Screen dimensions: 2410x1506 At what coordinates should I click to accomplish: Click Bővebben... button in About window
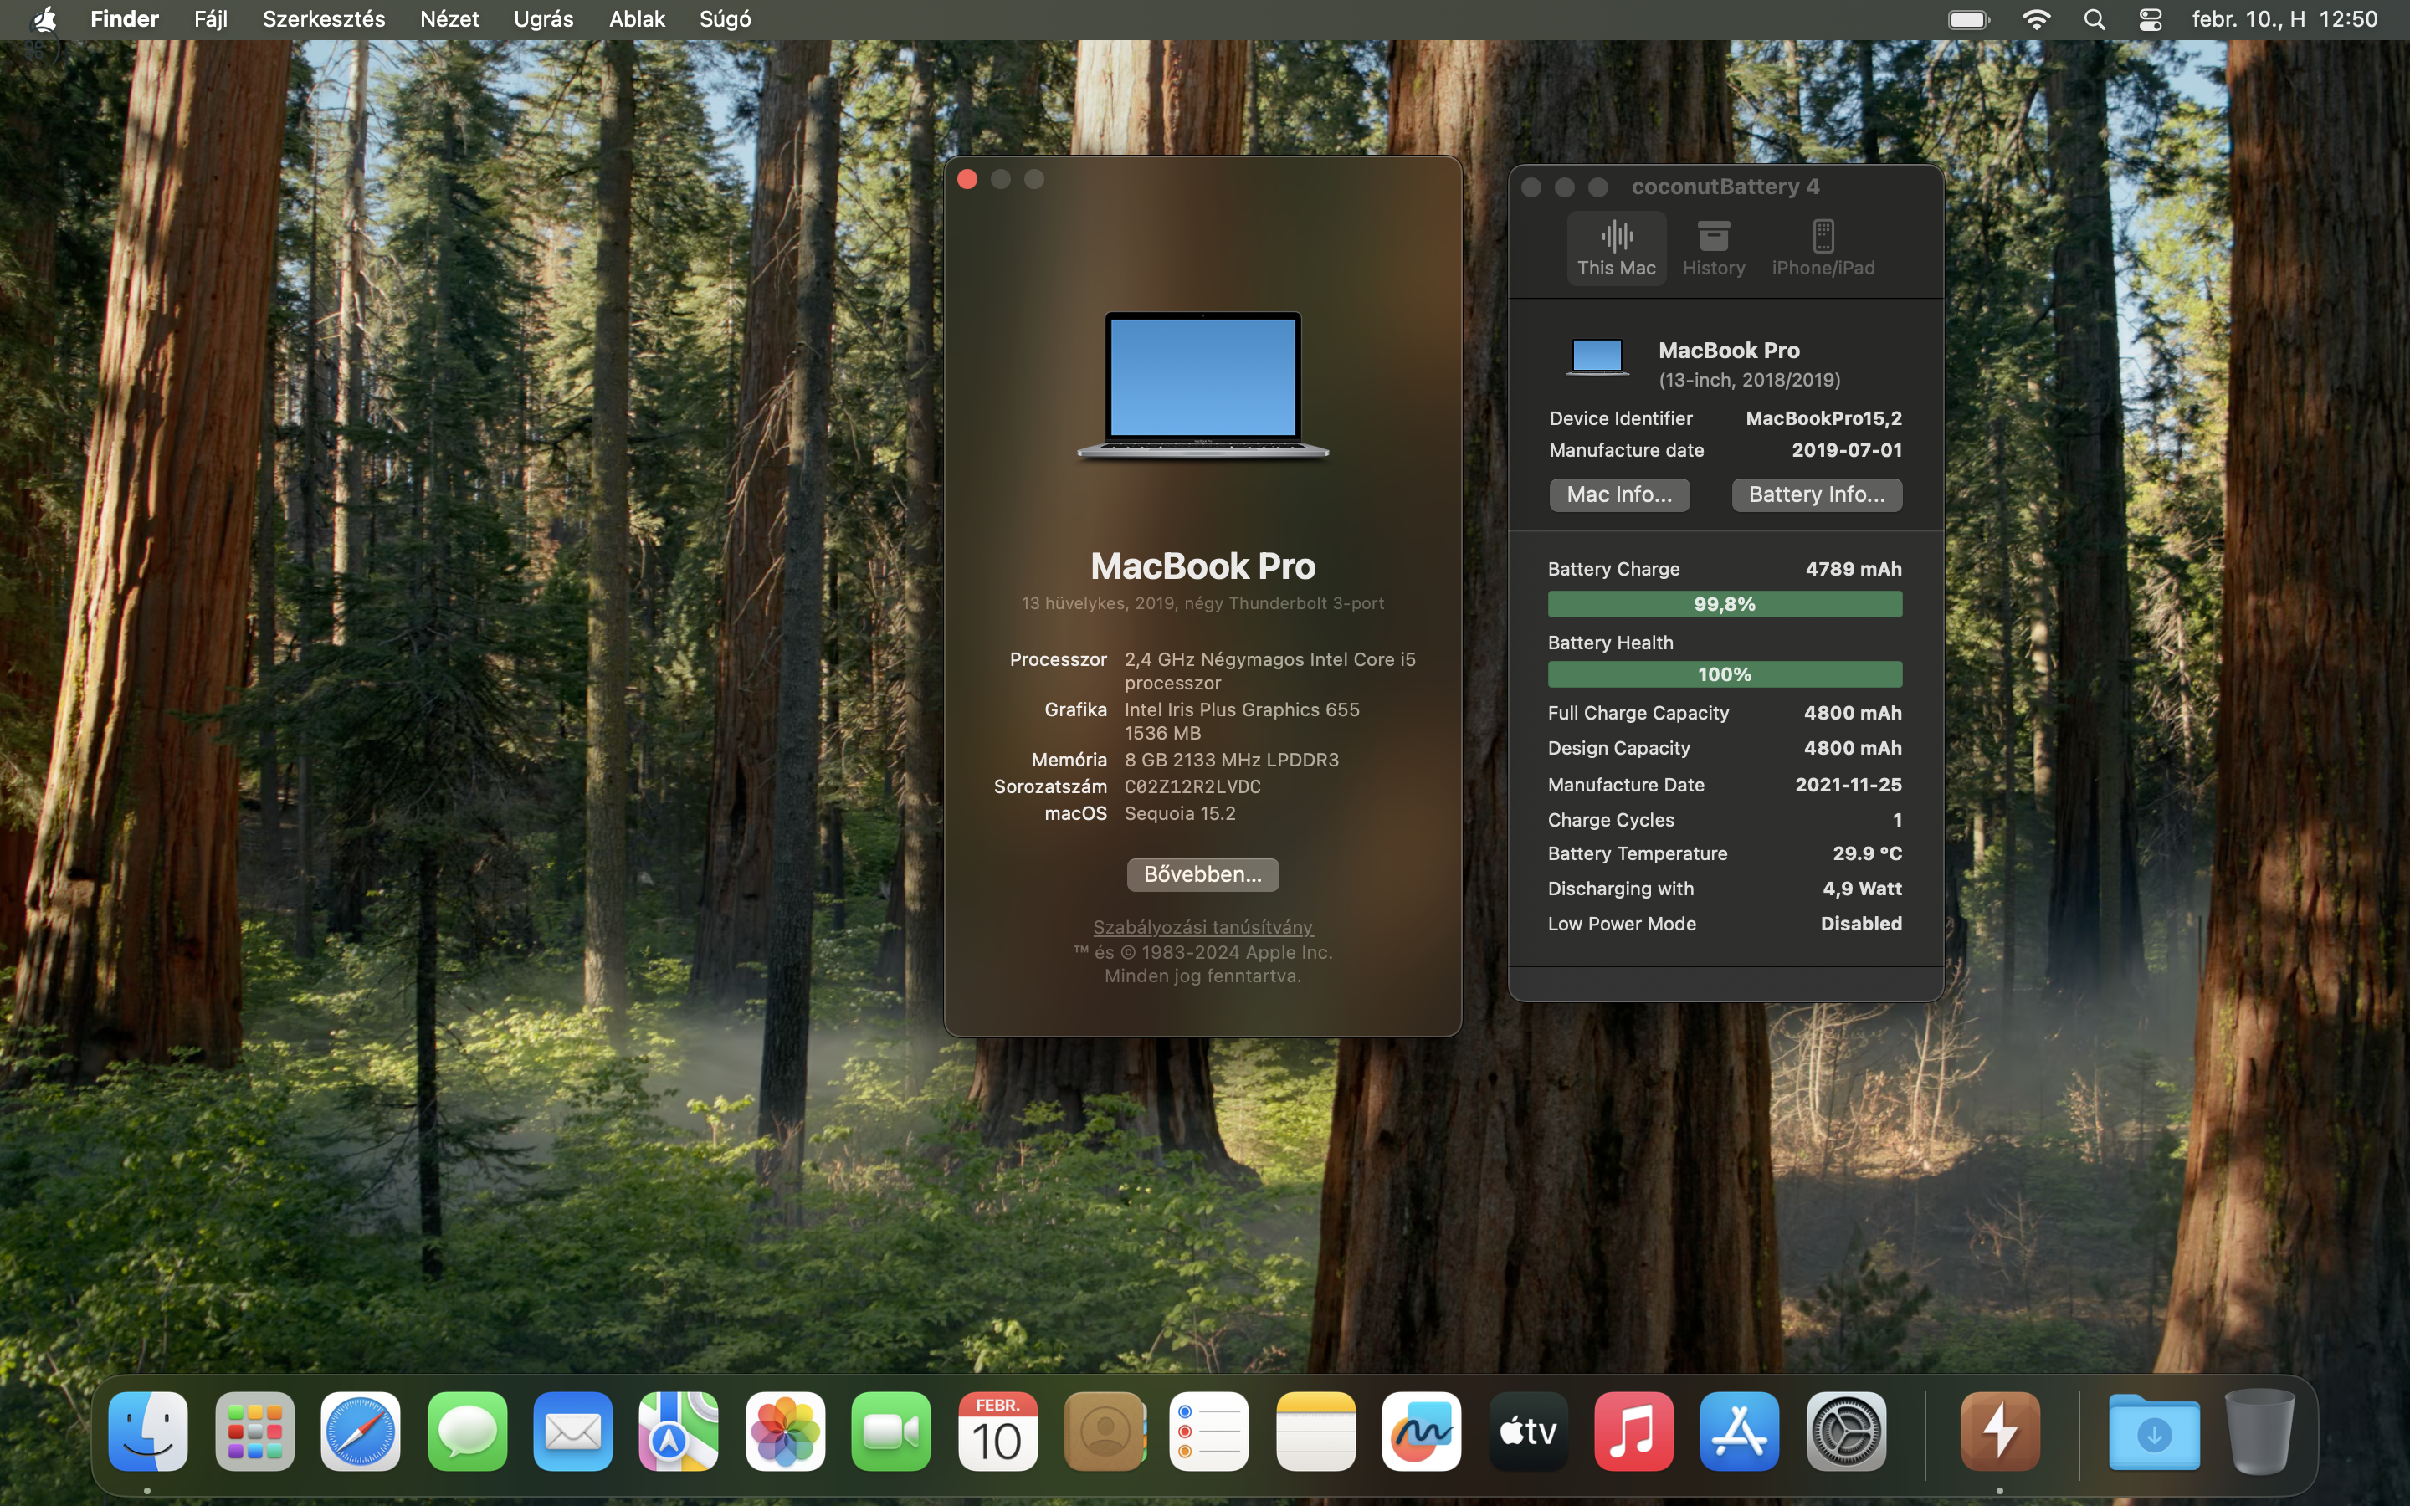point(1202,874)
